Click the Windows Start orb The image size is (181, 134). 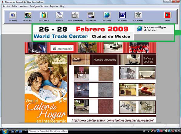(5, 131)
